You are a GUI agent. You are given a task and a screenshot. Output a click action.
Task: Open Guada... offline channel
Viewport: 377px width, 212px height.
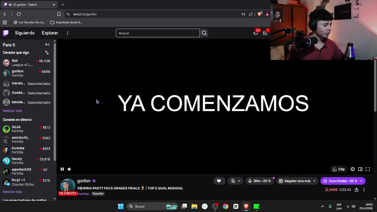(x=27, y=93)
